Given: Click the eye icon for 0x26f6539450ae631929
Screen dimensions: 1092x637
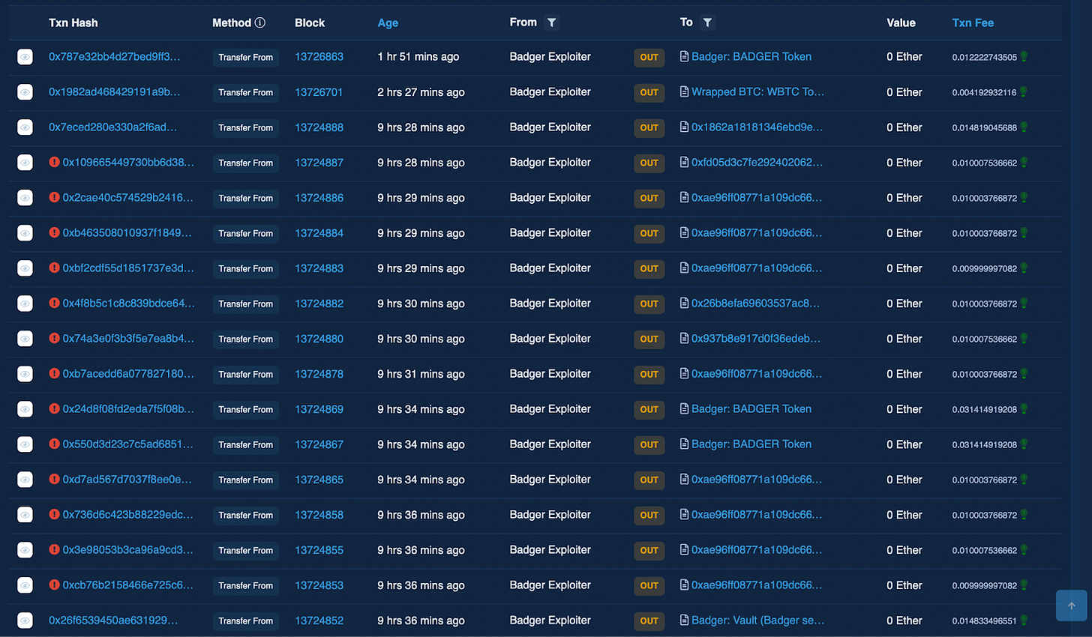Looking at the screenshot, I should point(25,621).
